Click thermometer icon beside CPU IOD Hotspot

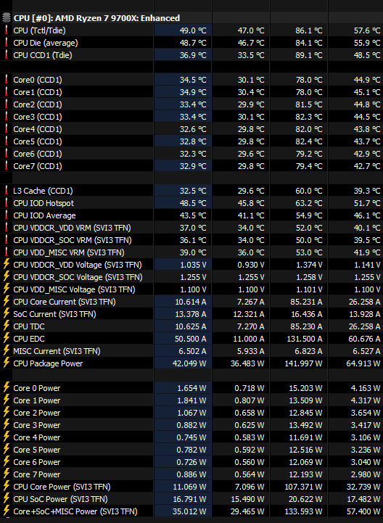pos(6,203)
